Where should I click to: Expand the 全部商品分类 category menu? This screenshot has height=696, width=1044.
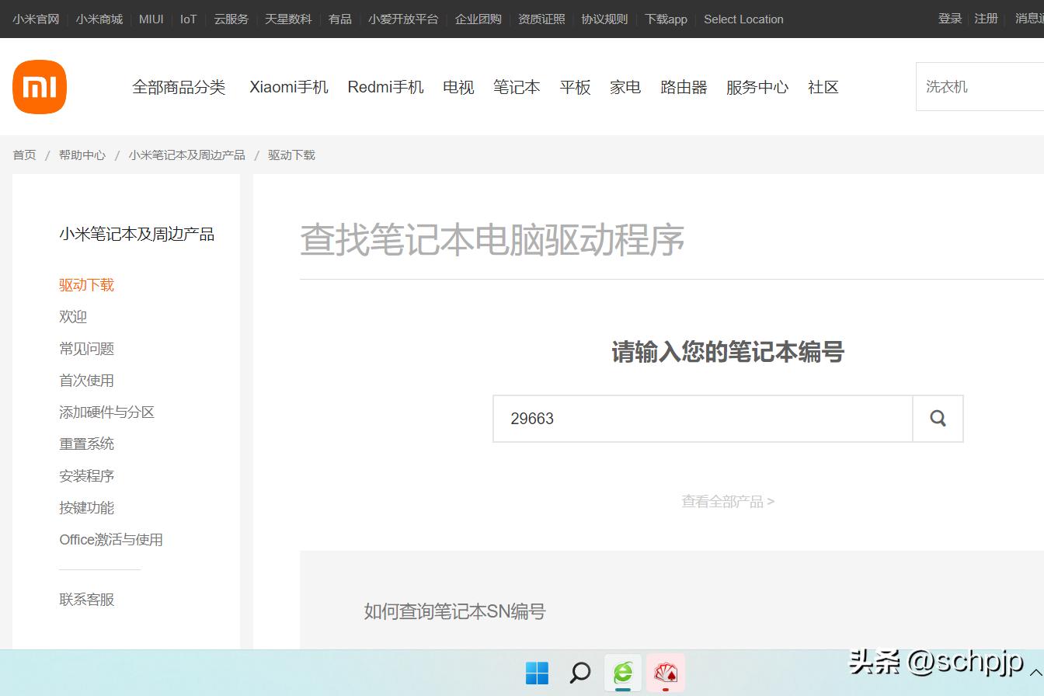tap(179, 87)
